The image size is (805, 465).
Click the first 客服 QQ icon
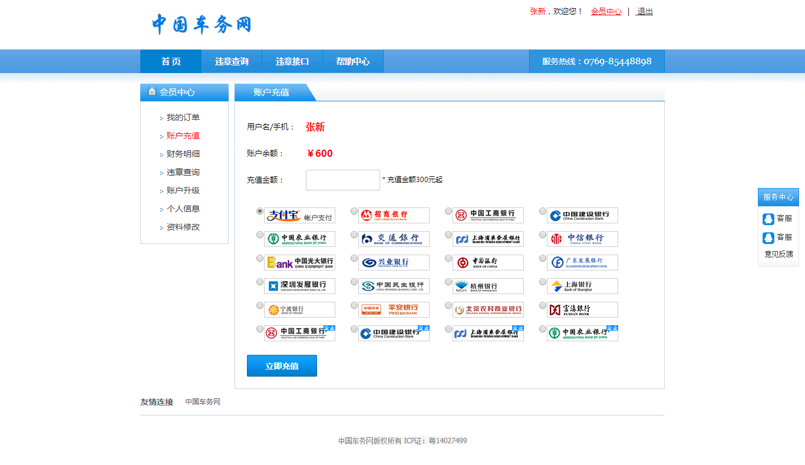[768, 219]
